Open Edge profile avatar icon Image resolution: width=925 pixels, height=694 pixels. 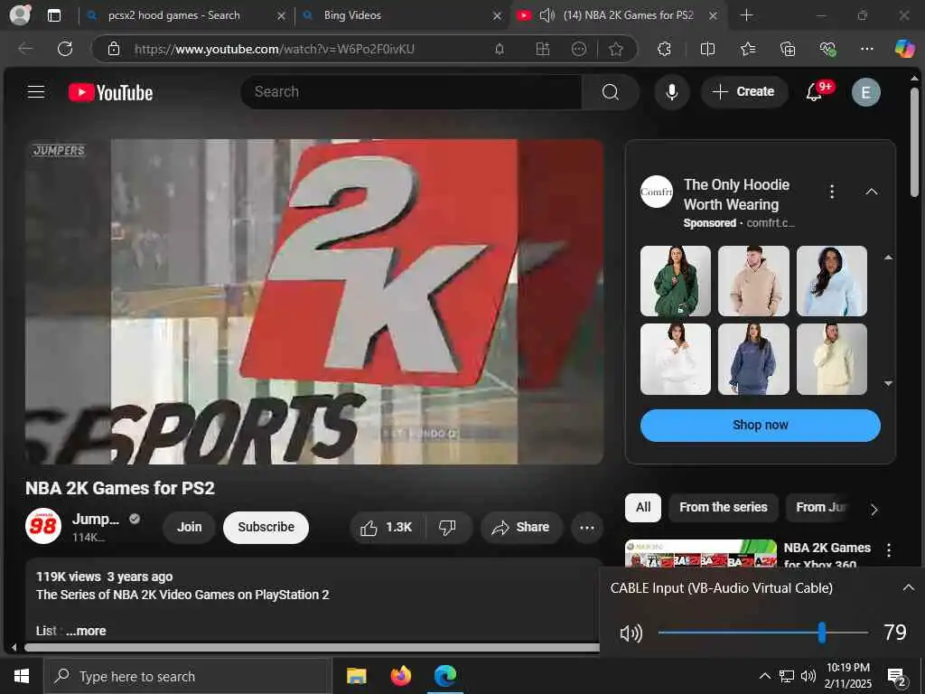click(20, 15)
